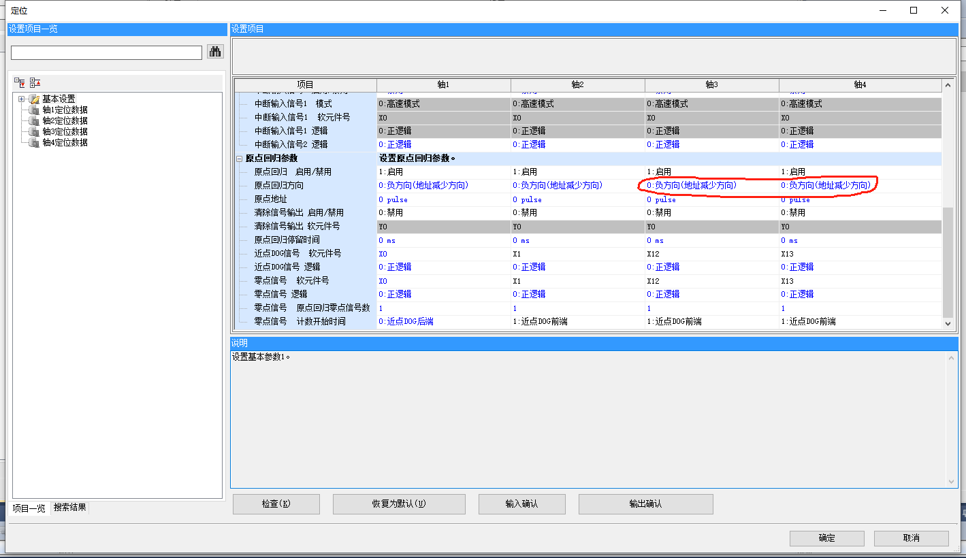
Task: Click the 轴1定位数据 item icon
Action: coord(34,110)
